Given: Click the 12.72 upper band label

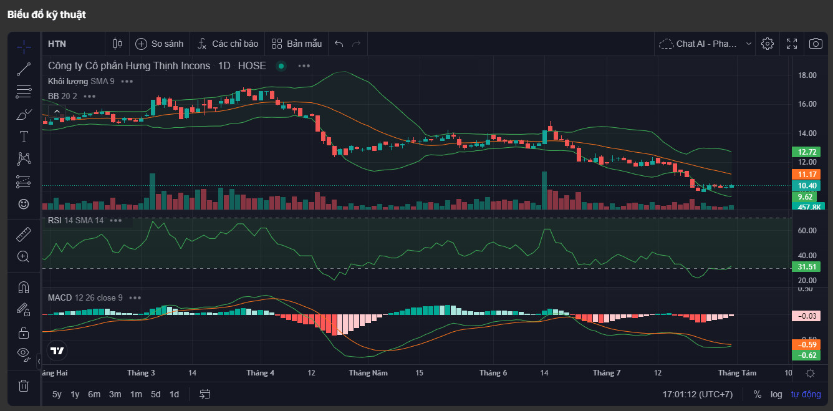Looking at the screenshot, I should tap(807, 152).
